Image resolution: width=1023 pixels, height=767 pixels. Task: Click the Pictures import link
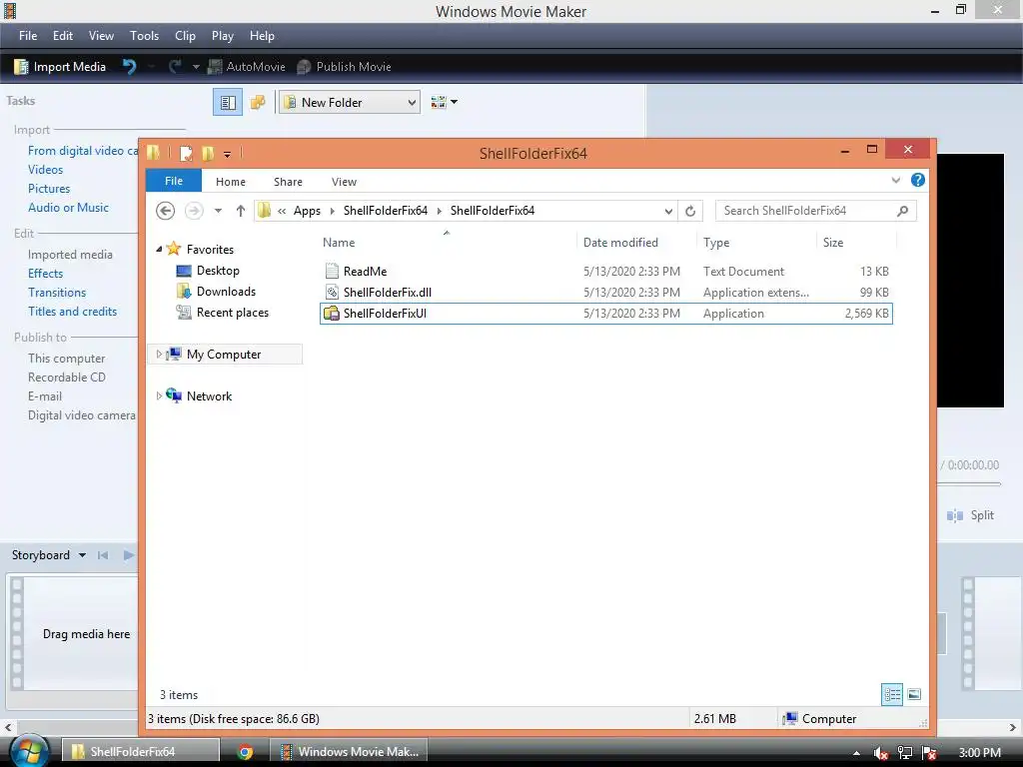pyautogui.click(x=49, y=189)
